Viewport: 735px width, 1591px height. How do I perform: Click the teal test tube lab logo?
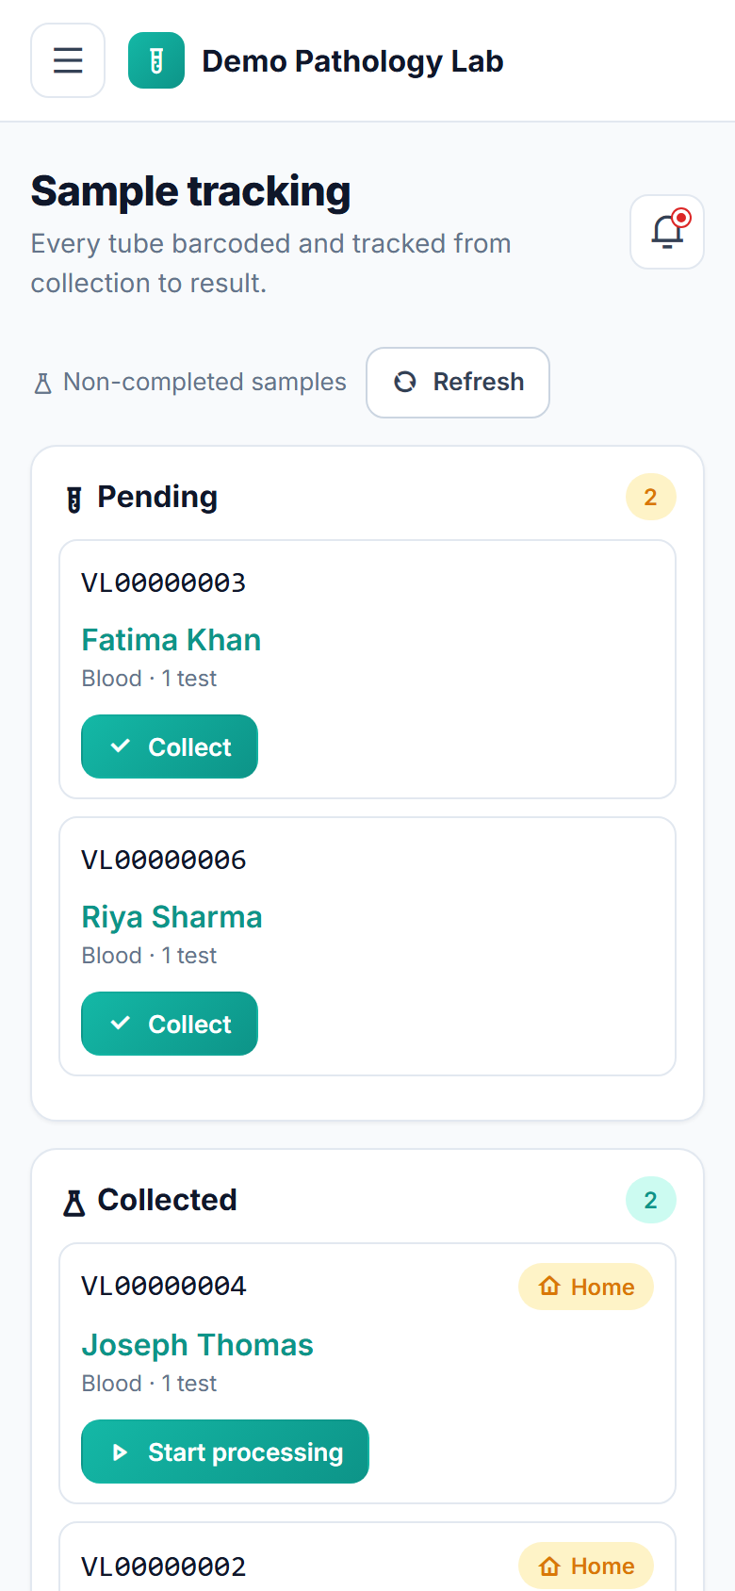[156, 60]
